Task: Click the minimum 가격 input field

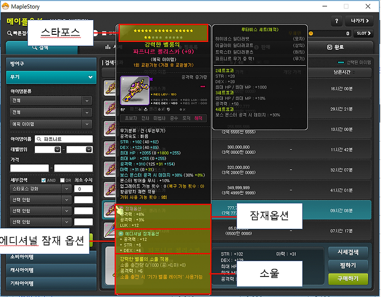Action: pos(30,168)
